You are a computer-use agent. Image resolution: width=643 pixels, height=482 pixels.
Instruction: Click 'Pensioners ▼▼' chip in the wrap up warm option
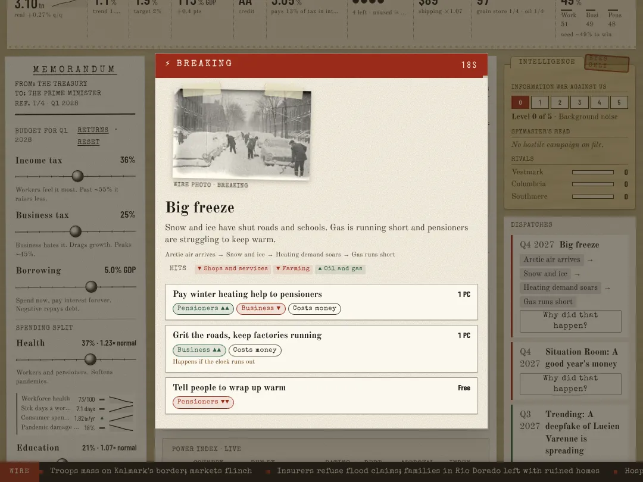click(203, 402)
